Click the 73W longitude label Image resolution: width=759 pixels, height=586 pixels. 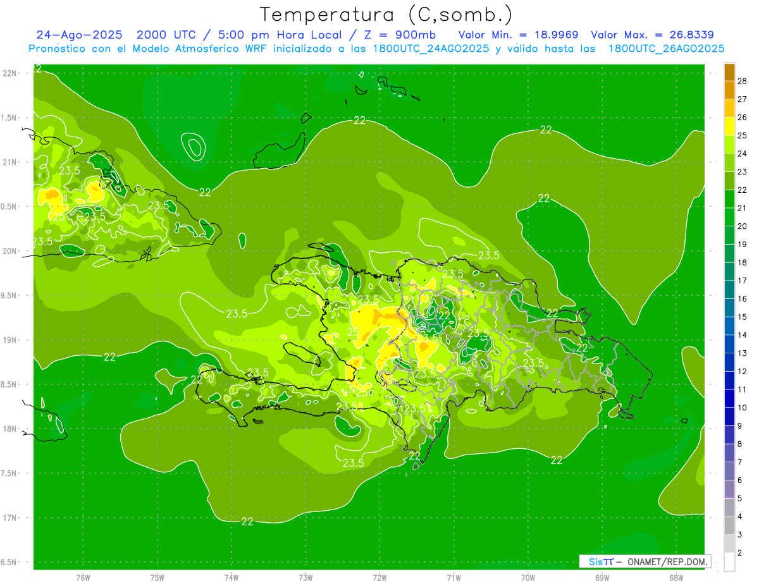pyautogui.click(x=305, y=577)
